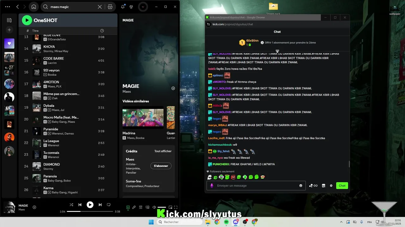Add current song to Liked in player bar
405x227 pixels.
tap(34, 207)
